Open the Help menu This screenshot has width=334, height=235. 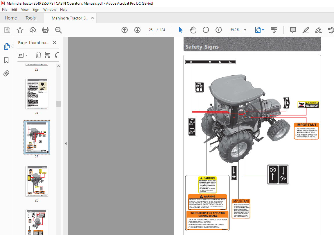[64, 10]
